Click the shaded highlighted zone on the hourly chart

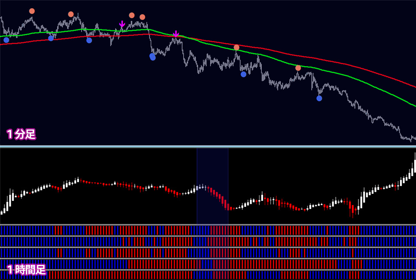click(x=212, y=186)
